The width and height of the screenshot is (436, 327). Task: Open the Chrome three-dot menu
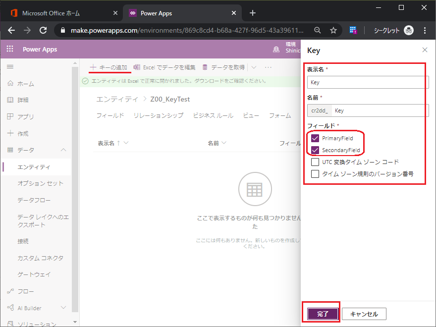(425, 30)
